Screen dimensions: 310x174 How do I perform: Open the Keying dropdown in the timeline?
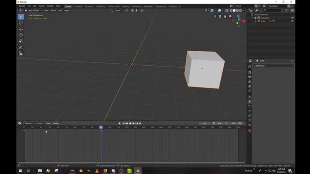(40, 123)
